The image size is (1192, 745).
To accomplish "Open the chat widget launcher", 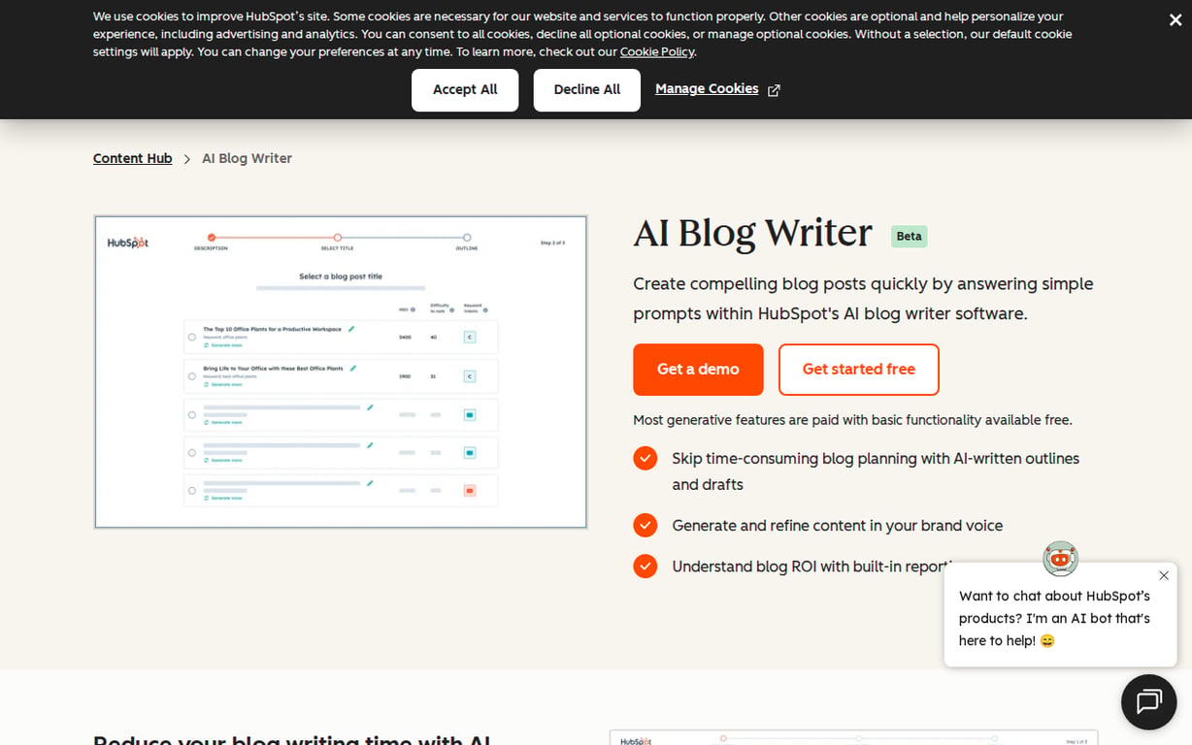I will point(1149,702).
